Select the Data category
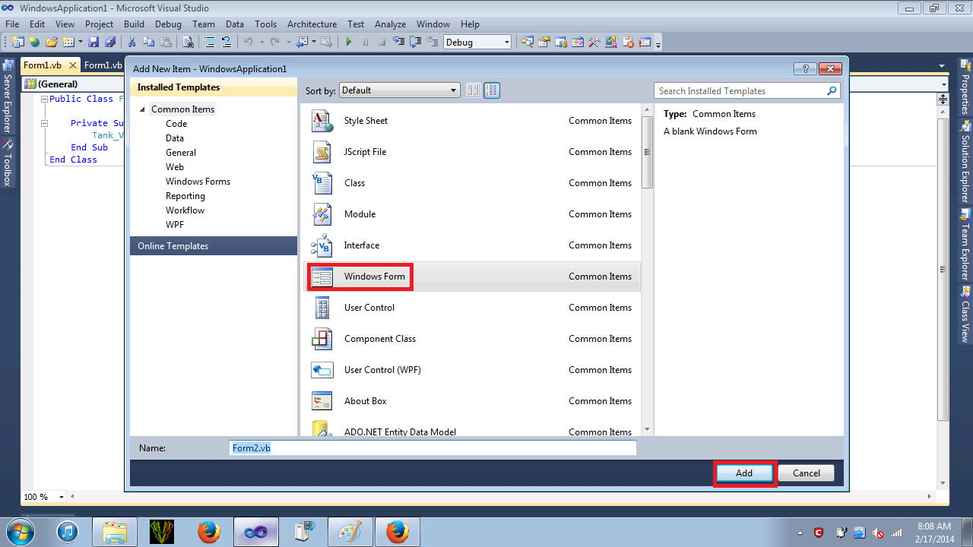 click(175, 138)
